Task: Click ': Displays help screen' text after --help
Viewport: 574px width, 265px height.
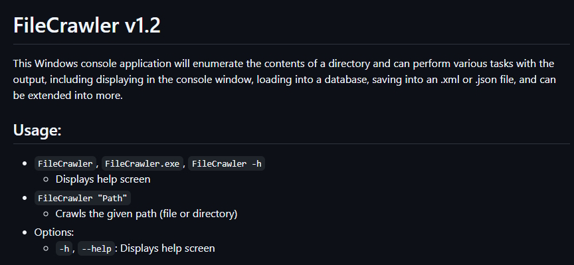Action: point(165,248)
